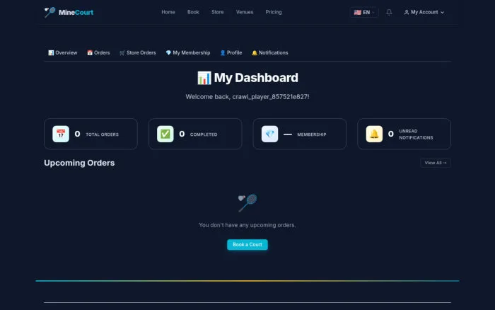Click the calendar icon in the Total Orders card
The height and width of the screenshot is (310, 495).
click(61, 134)
